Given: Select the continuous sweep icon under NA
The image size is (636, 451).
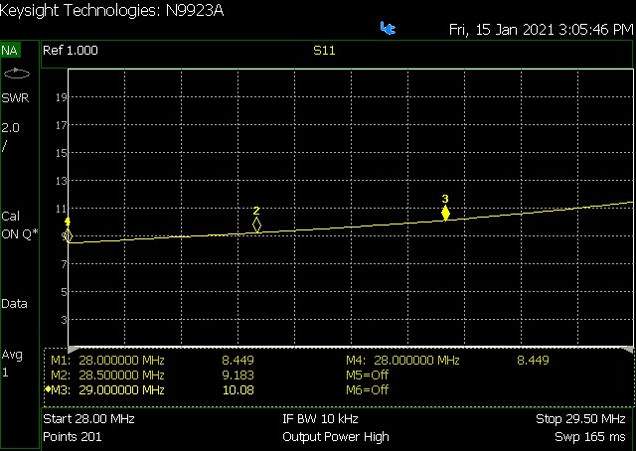Looking at the screenshot, I should coord(16,74).
